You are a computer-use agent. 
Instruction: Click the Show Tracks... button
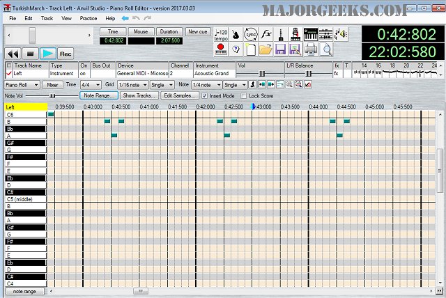tap(139, 95)
